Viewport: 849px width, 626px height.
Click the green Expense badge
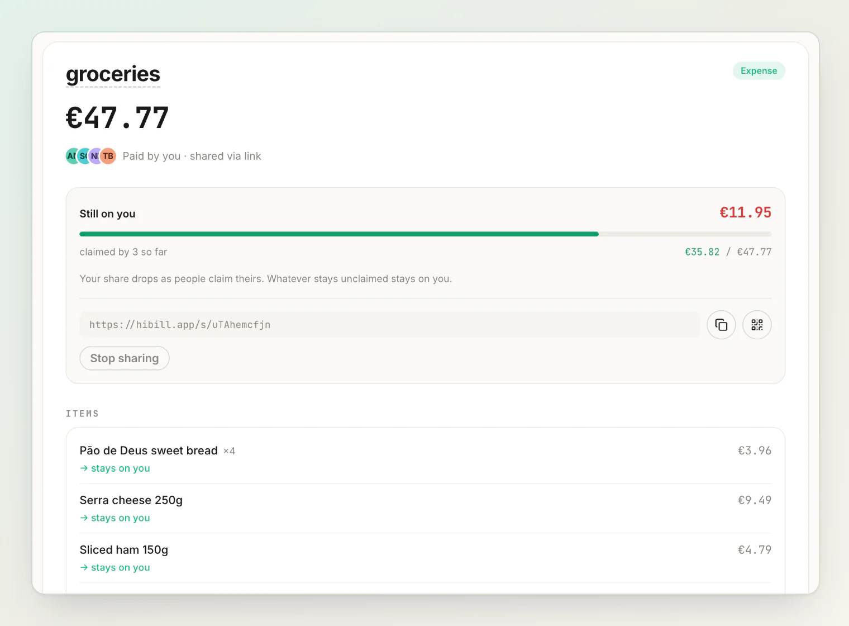pos(759,71)
